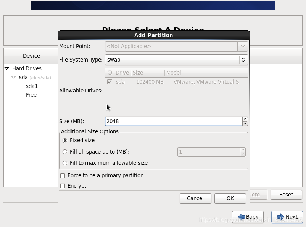This screenshot has height=227, width=306.
Task: Open the Mount Point dropdown arrow
Action: 243,46
